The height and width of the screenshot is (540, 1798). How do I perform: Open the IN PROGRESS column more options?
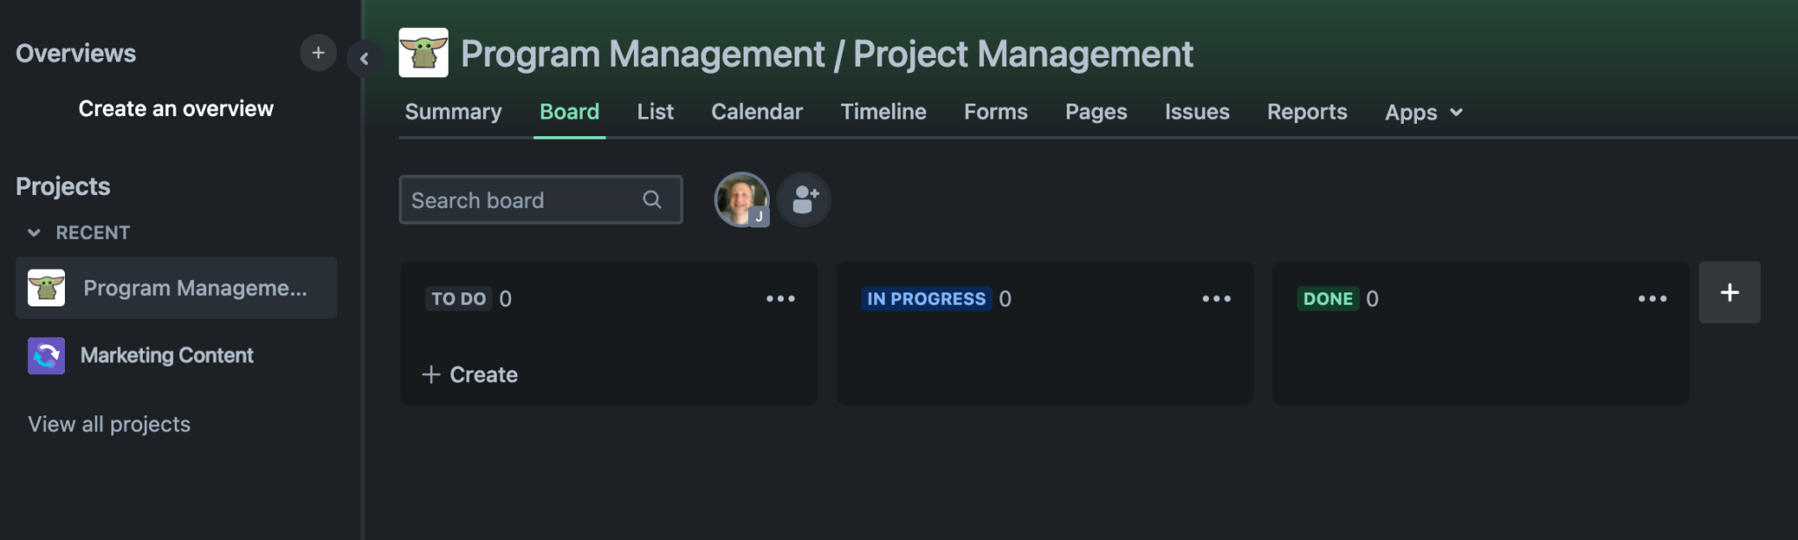coord(1216,299)
